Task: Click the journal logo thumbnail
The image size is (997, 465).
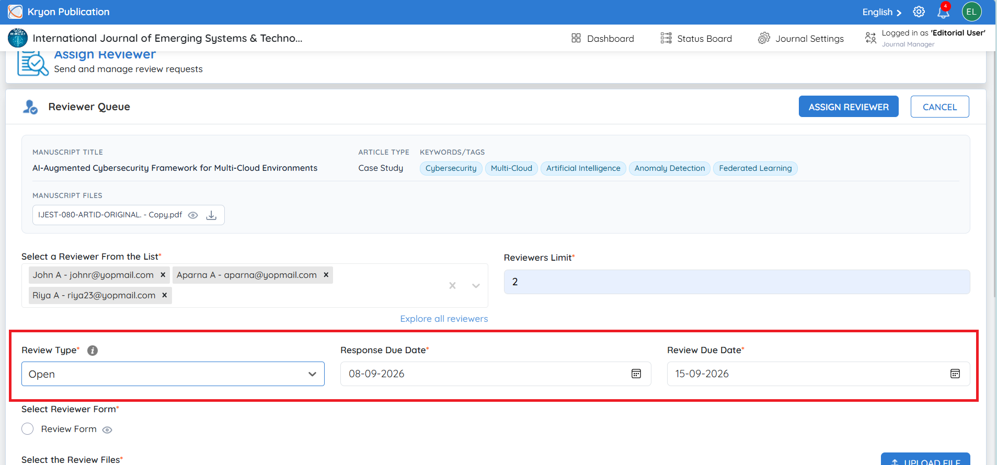Action: (18, 38)
